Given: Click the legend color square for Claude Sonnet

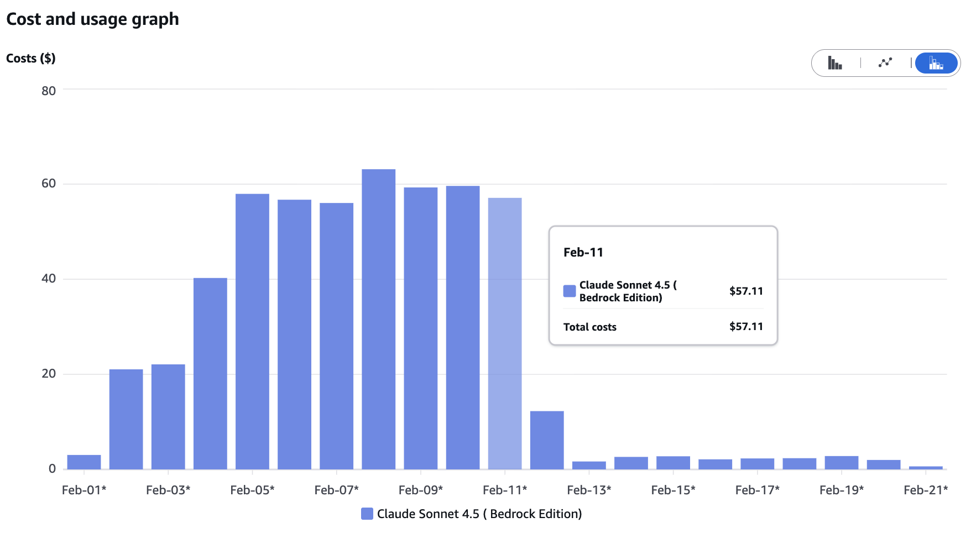Looking at the screenshot, I should tap(367, 514).
